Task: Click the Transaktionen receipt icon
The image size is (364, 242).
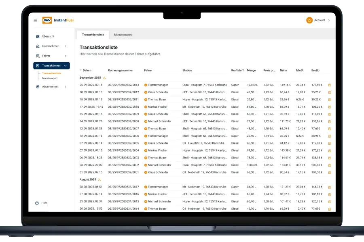Action: [38, 65]
